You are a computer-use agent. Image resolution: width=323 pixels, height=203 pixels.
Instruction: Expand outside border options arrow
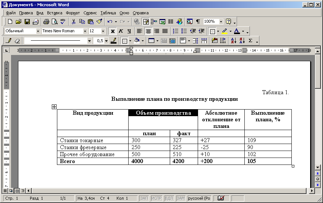(x=130, y=41)
